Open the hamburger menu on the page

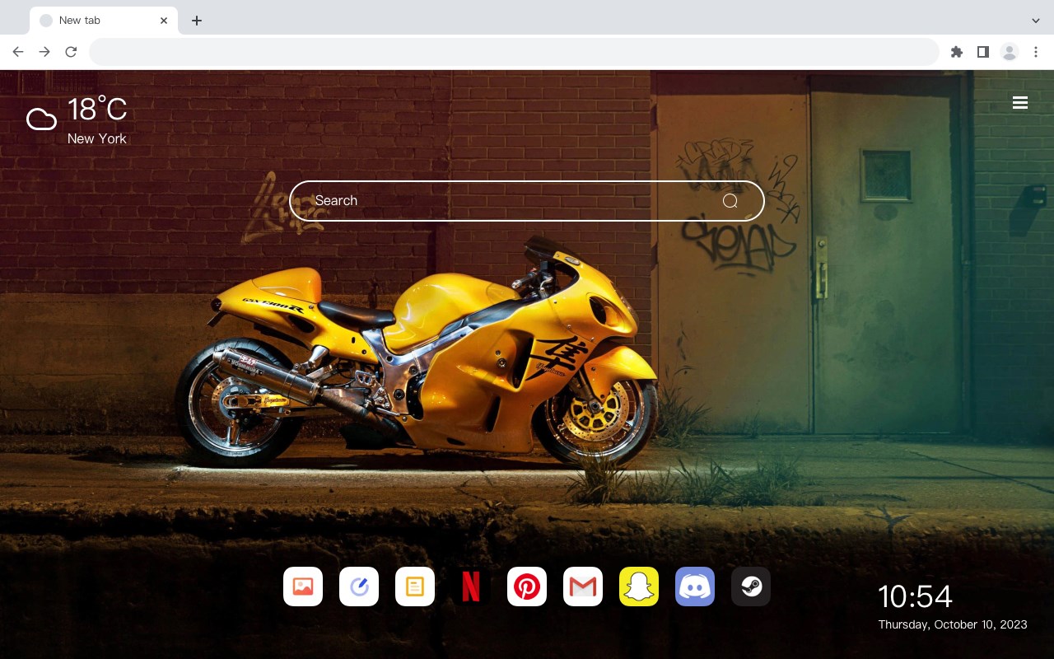[x=1020, y=103]
